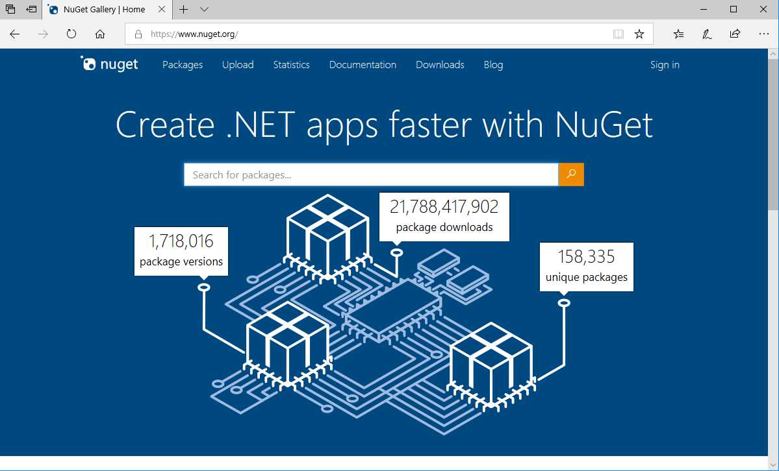The height and width of the screenshot is (471, 779).
Task: Open the Settings and more menu
Action: coord(764,34)
